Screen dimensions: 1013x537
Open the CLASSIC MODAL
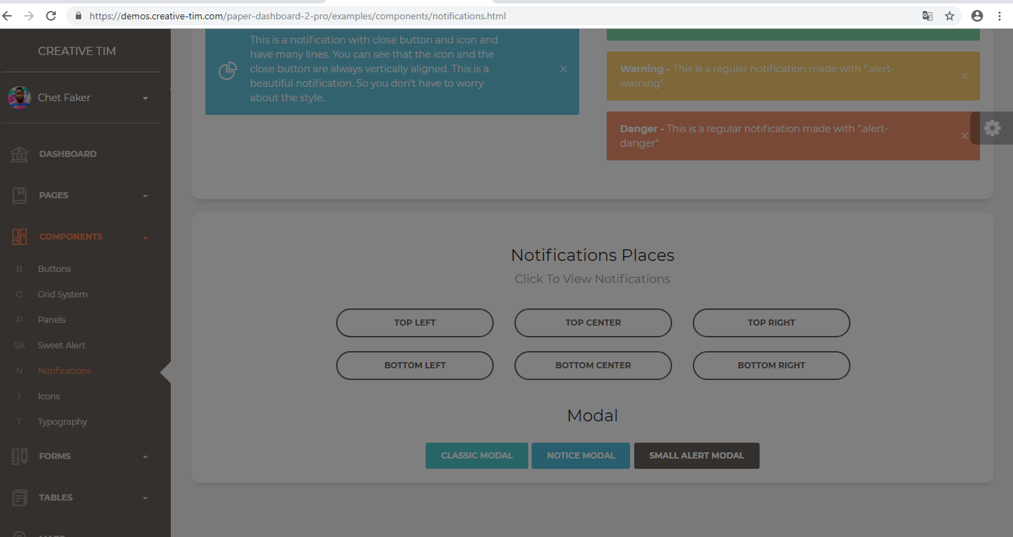point(477,455)
